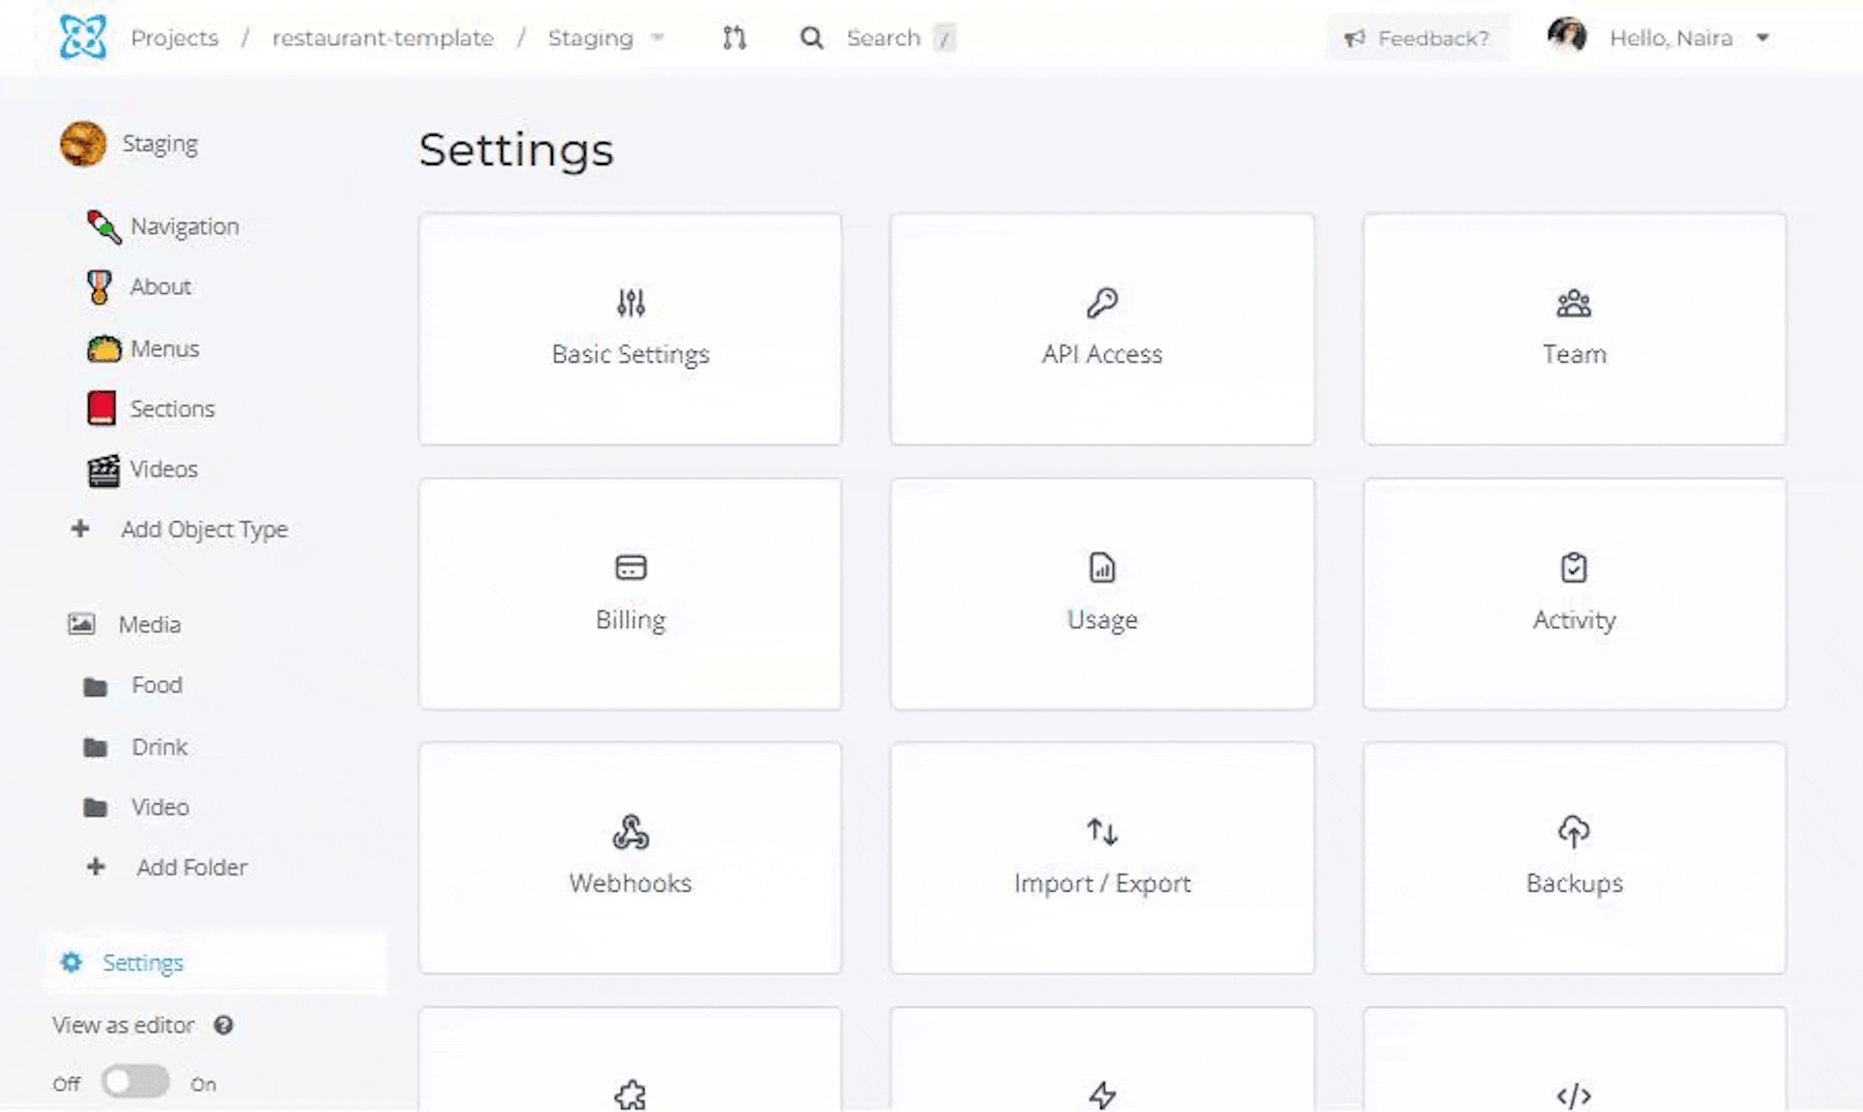Image resolution: width=1863 pixels, height=1112 pixels.
Task: Click the Menus taco icon
Action: pyautogui.click(x=104, y=348)
